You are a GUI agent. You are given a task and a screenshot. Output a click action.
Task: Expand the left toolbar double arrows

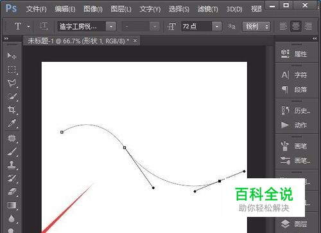(6, 39)
